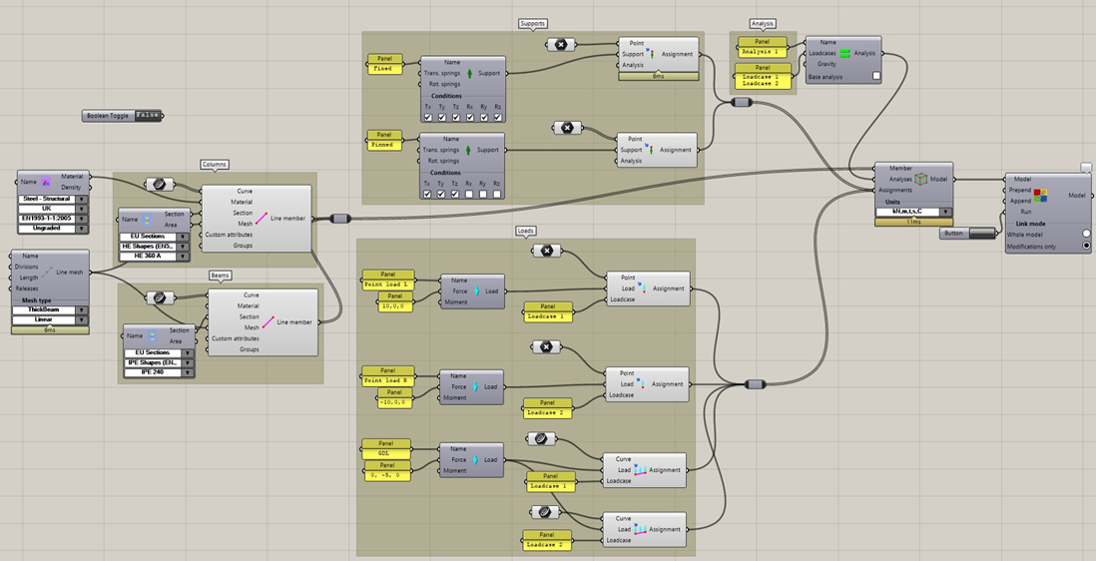This screenshot has height=561, width=1096.
Task: Select the Whole model link mode
Action: click(x=1086, y=234)
